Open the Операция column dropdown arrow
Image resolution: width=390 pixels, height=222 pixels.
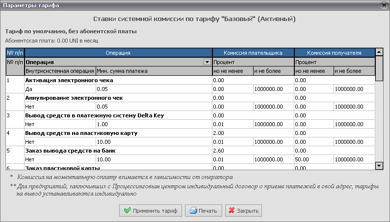tap(207, 62)
